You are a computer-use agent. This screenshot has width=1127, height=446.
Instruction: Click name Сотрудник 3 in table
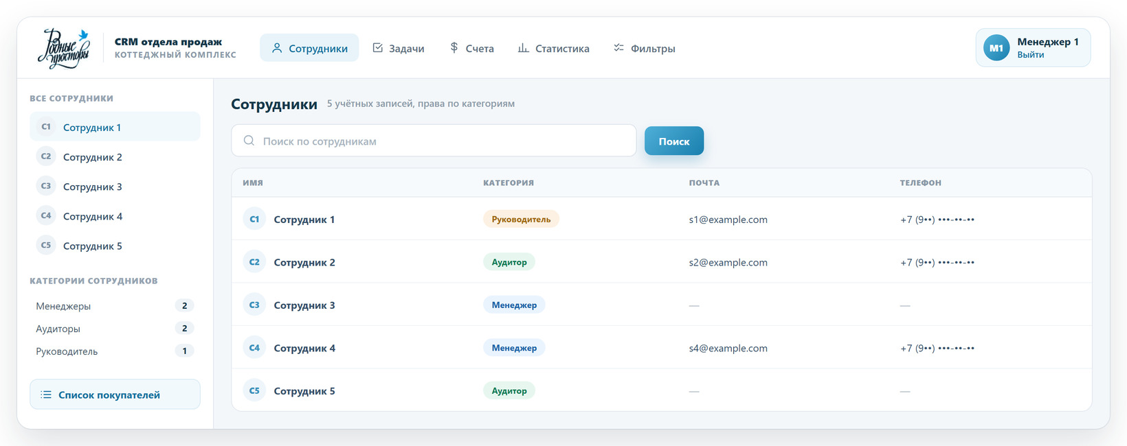[304, 305]
